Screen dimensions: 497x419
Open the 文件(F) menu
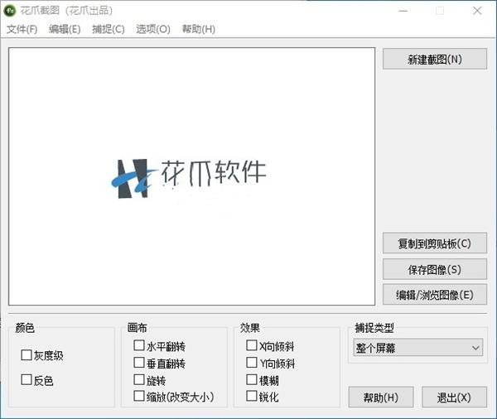[22, 29]
